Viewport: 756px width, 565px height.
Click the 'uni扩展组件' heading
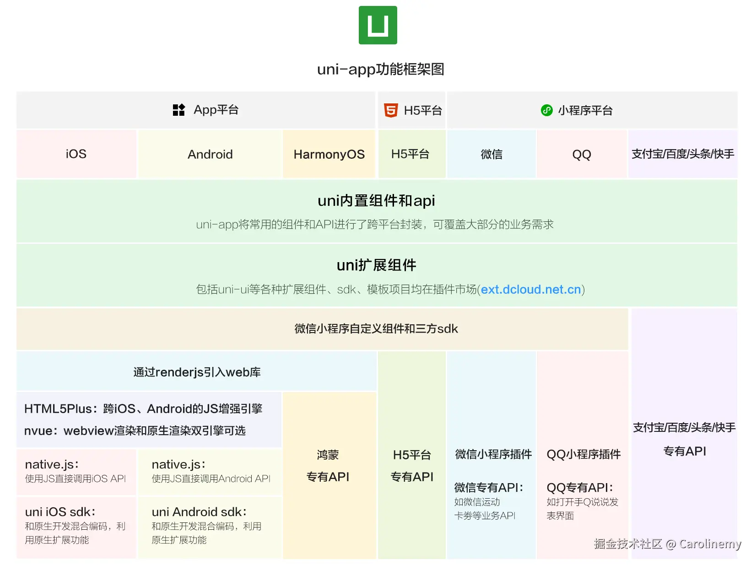click(376, 265)
